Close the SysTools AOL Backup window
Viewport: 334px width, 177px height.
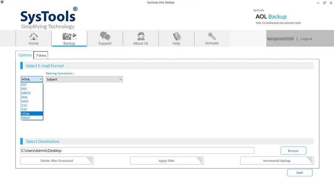(x=331, y=3)
